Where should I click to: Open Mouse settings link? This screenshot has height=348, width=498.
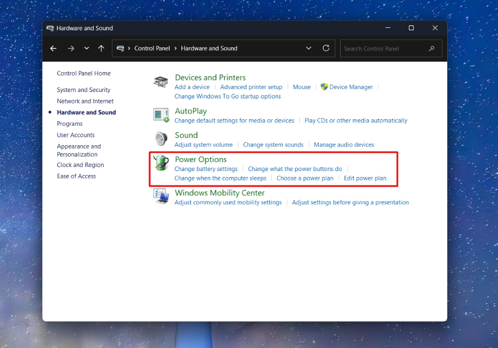point(302,87)
